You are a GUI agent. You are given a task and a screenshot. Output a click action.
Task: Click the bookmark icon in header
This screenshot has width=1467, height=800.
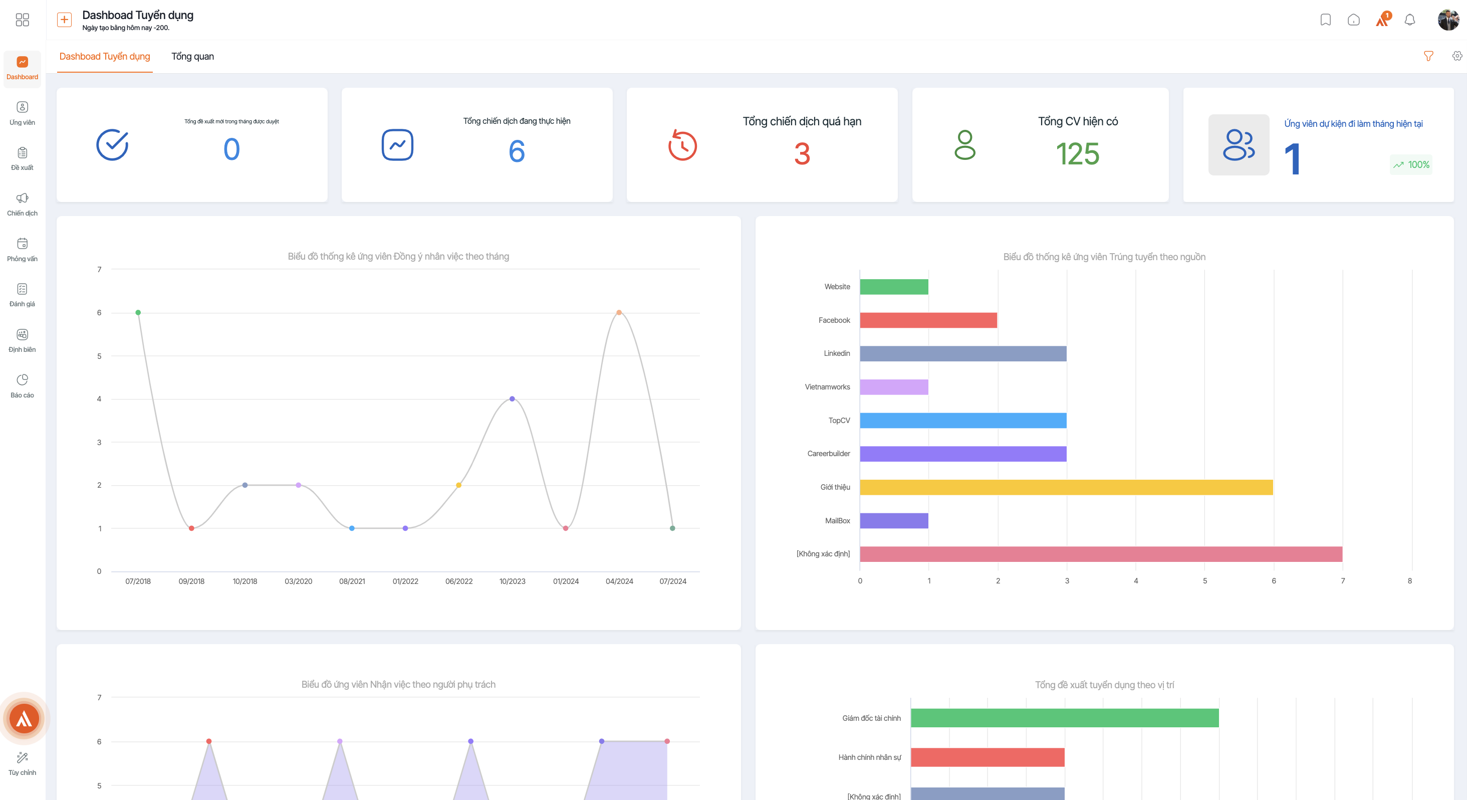[1326, 20]
